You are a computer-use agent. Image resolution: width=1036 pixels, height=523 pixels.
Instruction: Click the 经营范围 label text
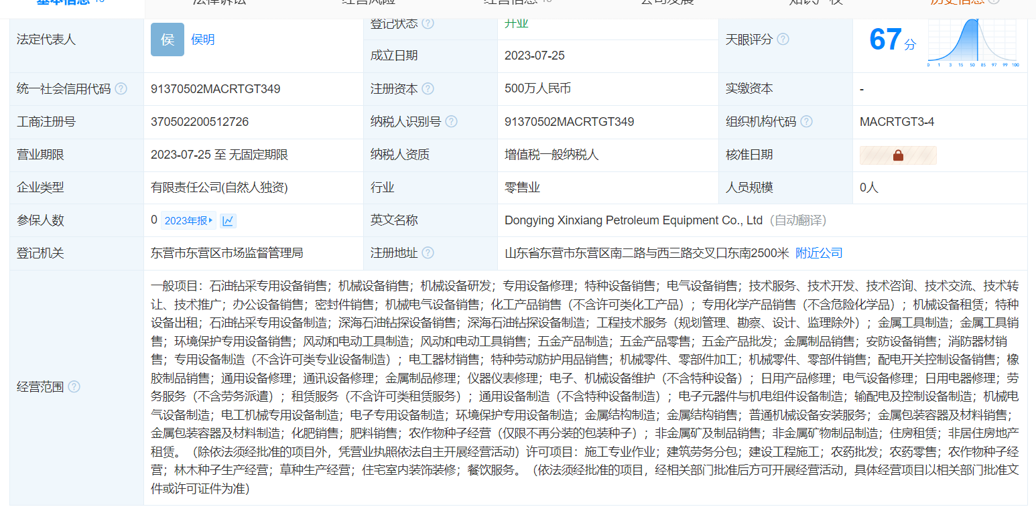tap(40, 386)
